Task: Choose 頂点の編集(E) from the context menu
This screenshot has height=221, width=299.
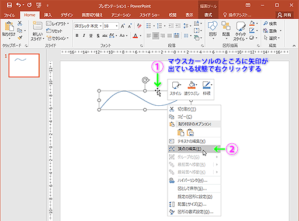Action: [194, 149]
